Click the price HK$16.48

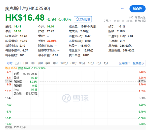coord(25,18)
